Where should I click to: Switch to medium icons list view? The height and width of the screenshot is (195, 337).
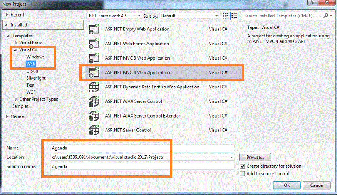click(234, 16)
